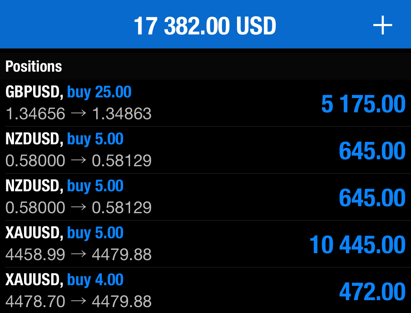Image resolution: width=411 pixels, height=313 pixels.
Task: Click the 5 175.00 profit value
Action: click(x=363, y=104)
